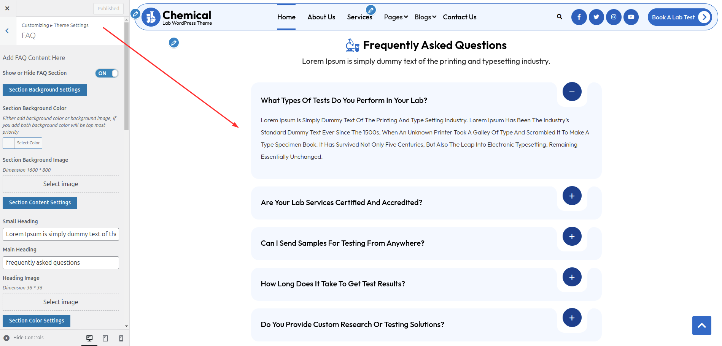Collapse the first FAQ answer with minus button
Image resolution: width=722 pixels, height=346 pixels.
(x=571, y=92)
